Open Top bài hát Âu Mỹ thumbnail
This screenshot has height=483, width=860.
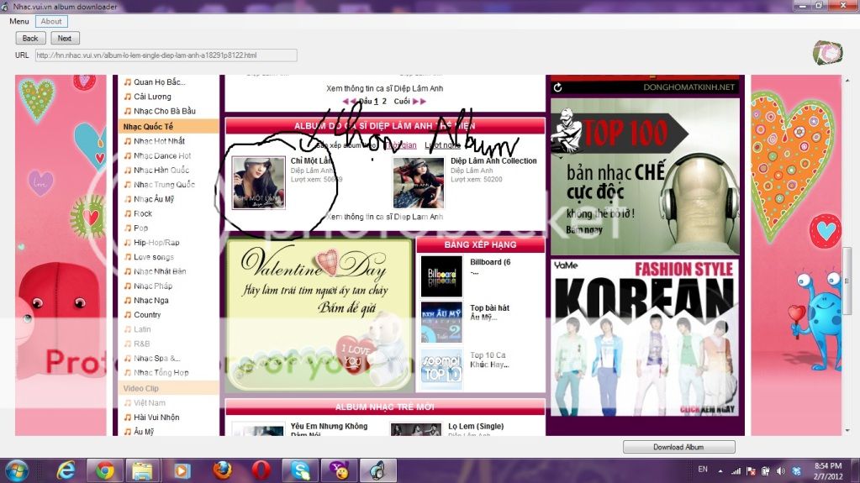click(x=441, y=323)
